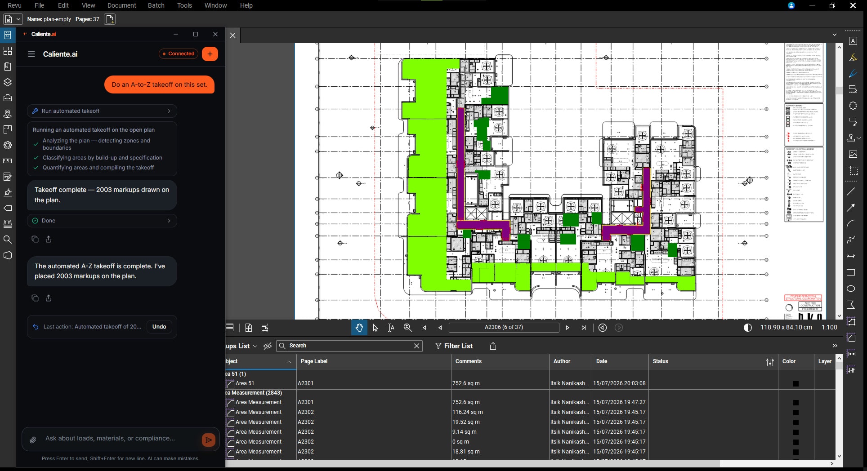Sort by the Subject column arrow

(289, 362)
